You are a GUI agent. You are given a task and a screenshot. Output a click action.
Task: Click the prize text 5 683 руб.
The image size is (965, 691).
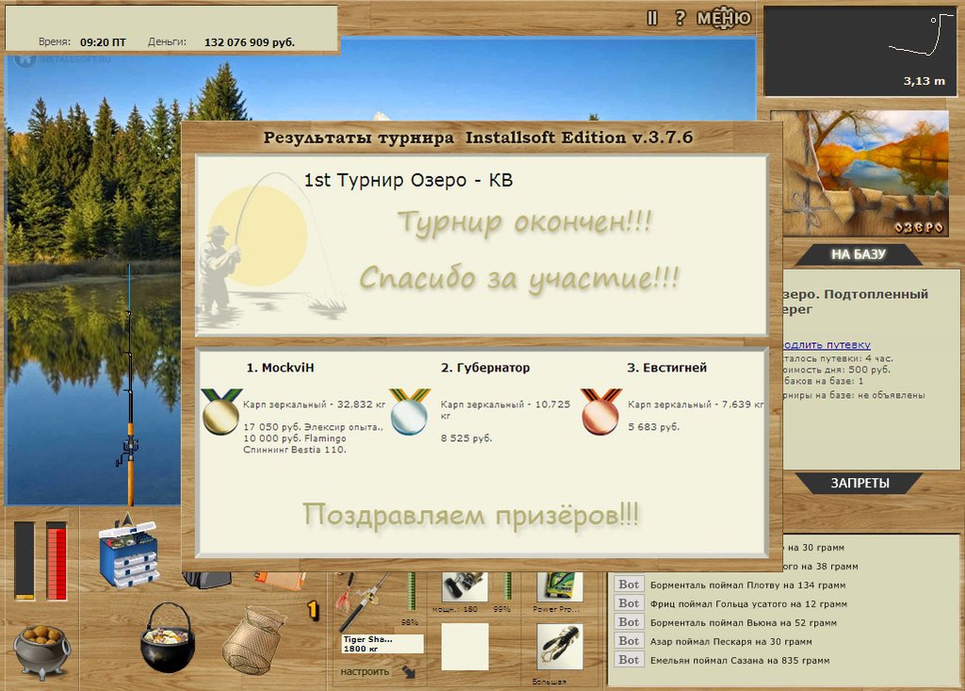tap(654, 427)
